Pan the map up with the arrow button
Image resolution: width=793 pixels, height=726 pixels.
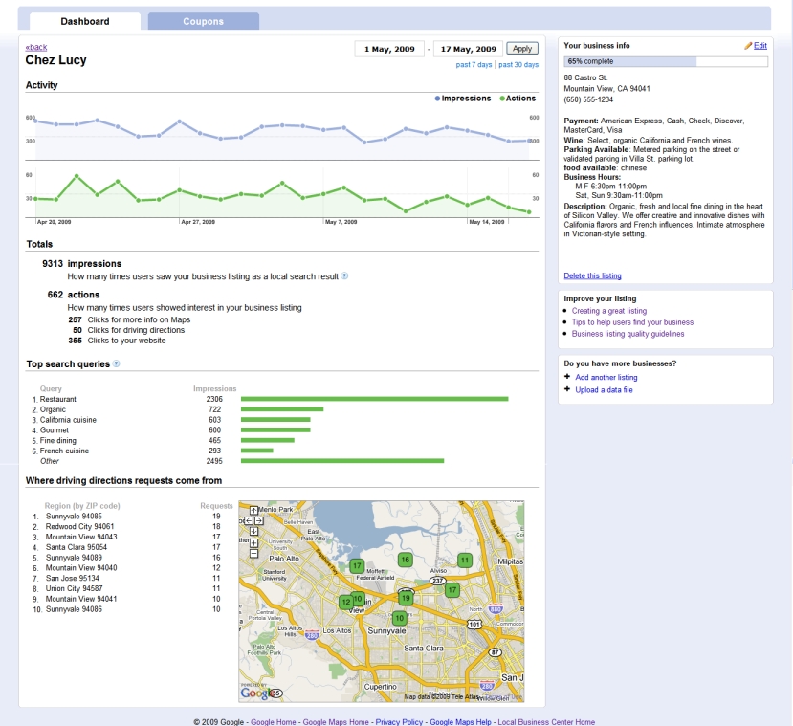point(253,510)
